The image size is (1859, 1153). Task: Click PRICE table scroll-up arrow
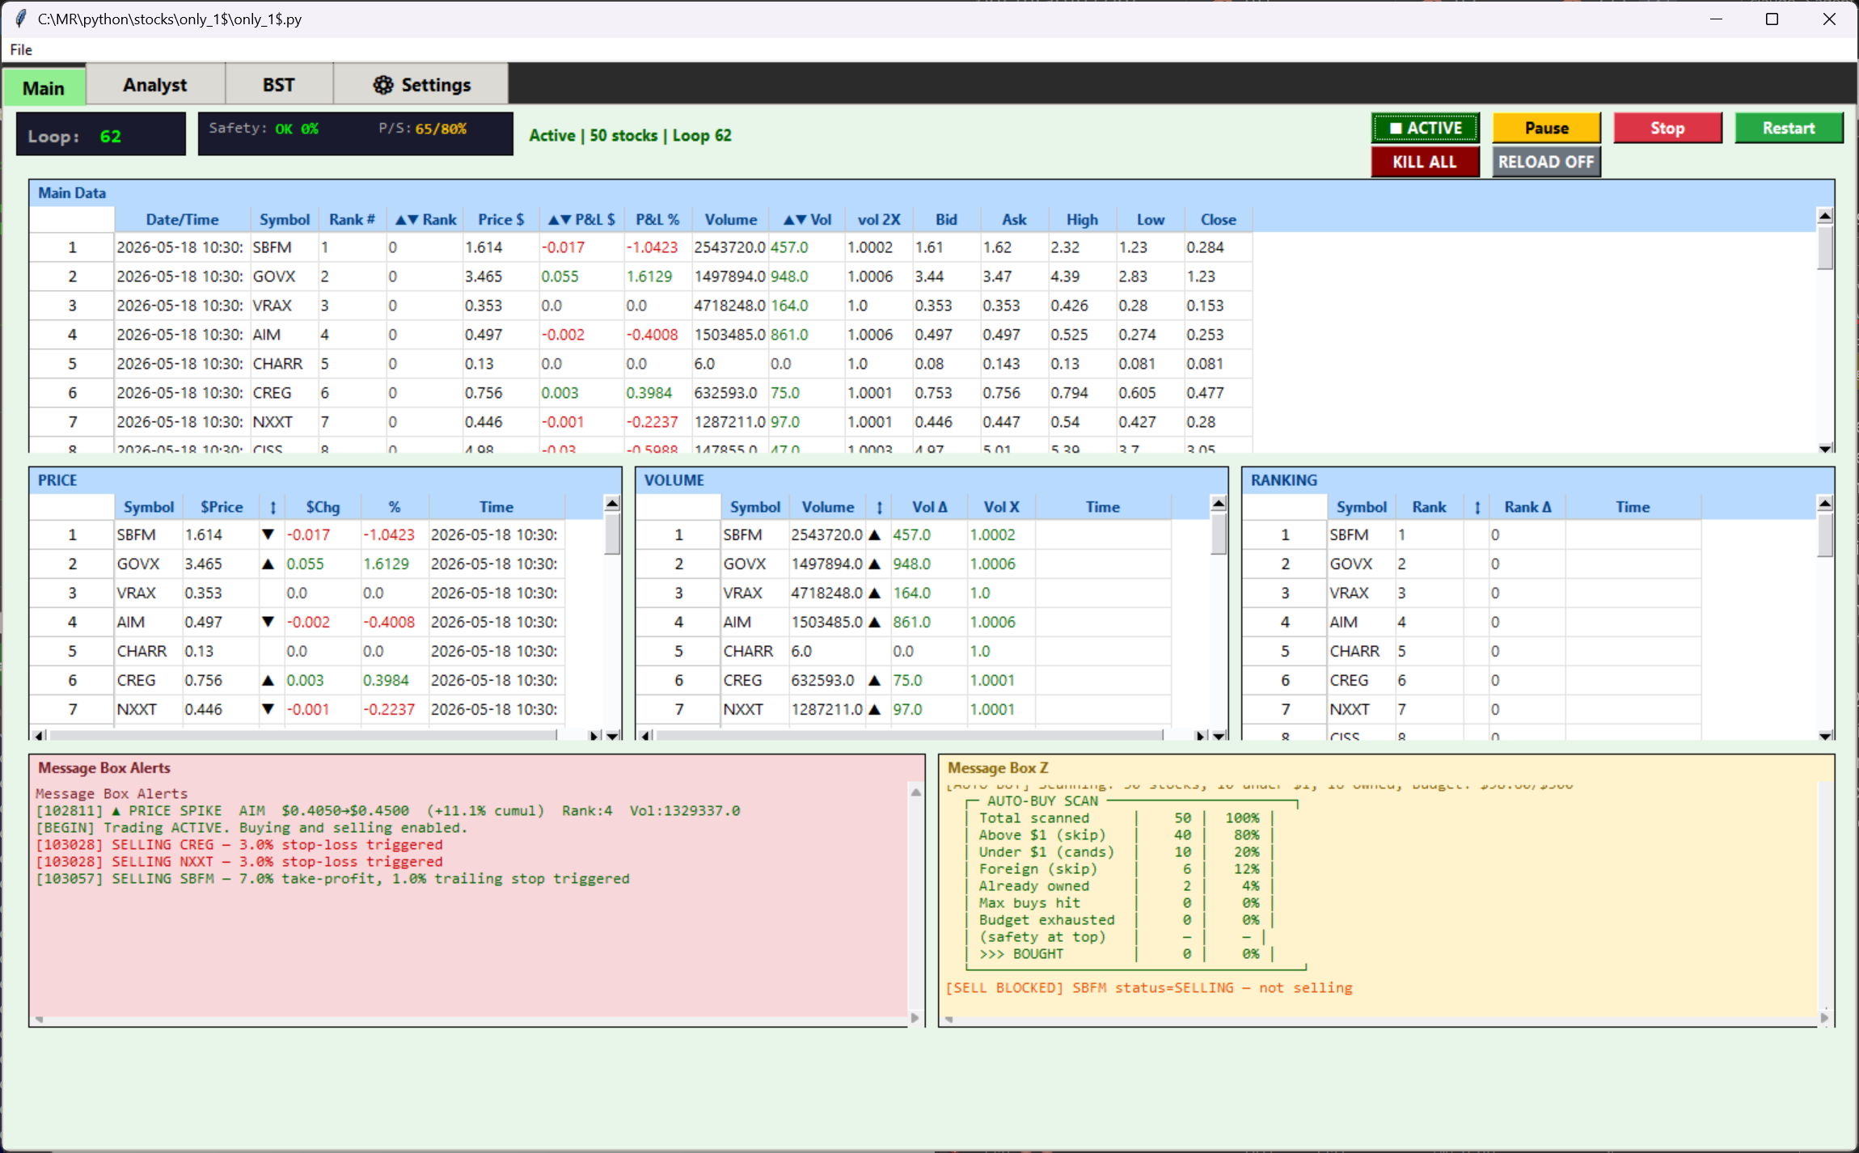[x=612, y=503]
